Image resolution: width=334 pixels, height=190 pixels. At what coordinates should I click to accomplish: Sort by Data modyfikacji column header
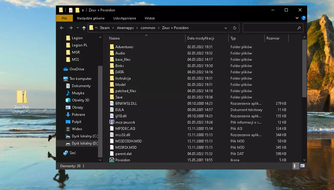tap(201, 38)
